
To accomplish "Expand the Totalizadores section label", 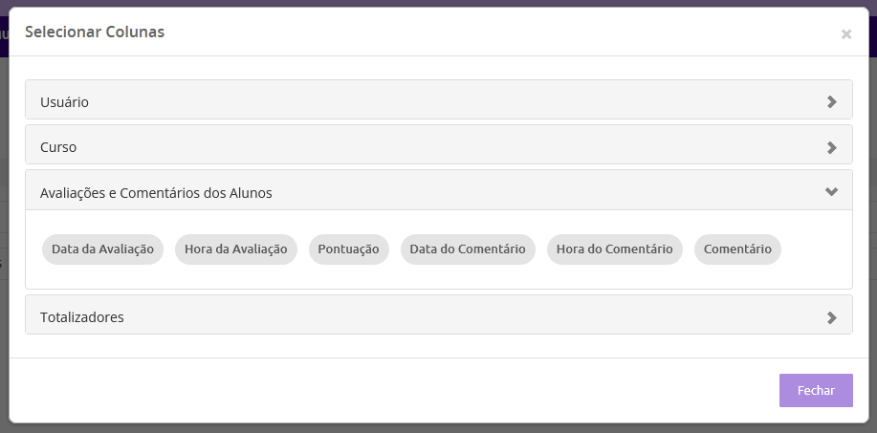I will (x=82, y=317).
